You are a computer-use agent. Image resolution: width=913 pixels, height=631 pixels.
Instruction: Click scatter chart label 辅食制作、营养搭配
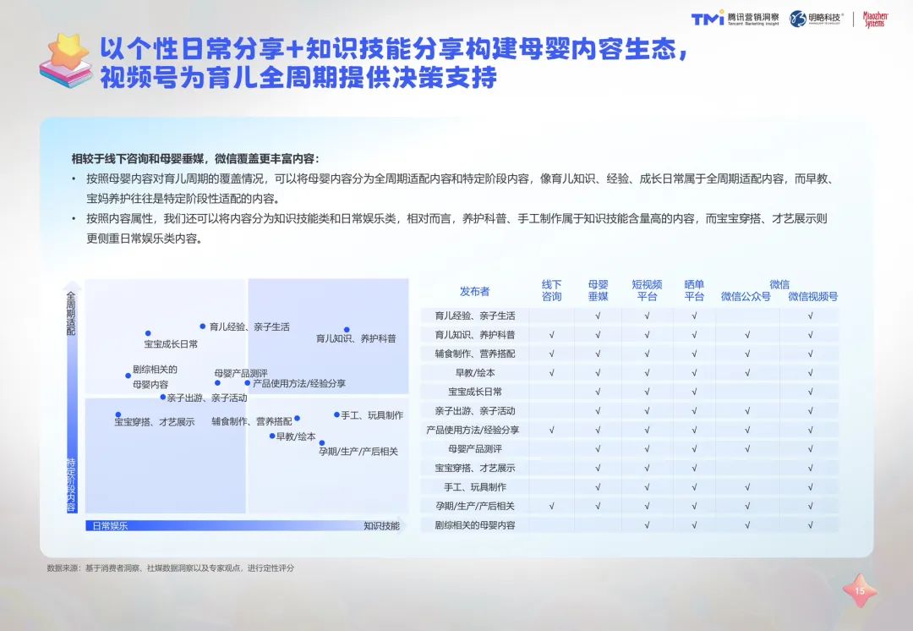click(x=252, y=421)
